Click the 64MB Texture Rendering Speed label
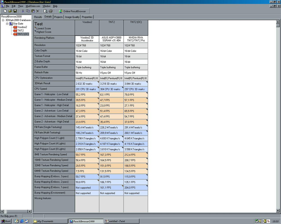This screenshot has width=281, height=224. [54, 171]
